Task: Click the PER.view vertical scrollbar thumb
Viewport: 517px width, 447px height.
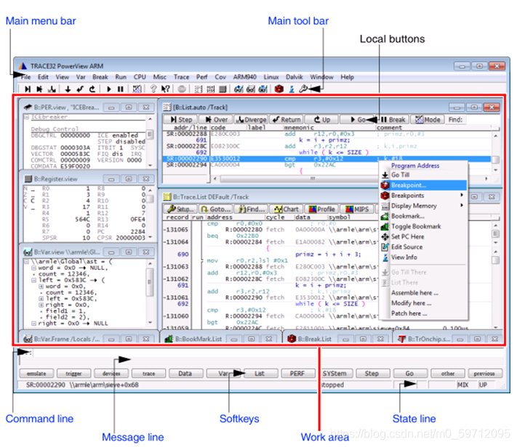Action: coord(150,134)
